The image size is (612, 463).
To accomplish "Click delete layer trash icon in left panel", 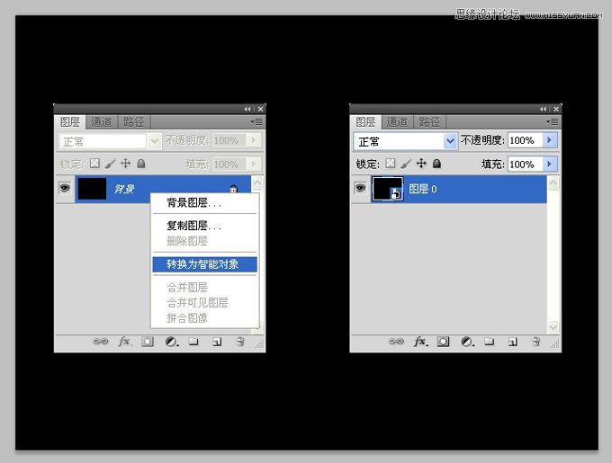I will pos(240,342).
